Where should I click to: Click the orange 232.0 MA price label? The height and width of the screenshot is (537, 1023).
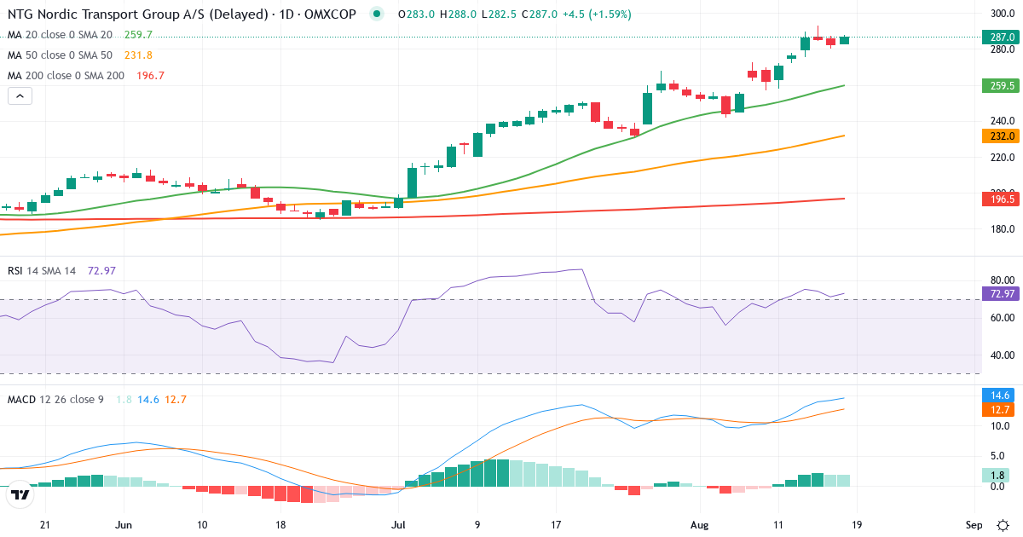pos(1002,136)
